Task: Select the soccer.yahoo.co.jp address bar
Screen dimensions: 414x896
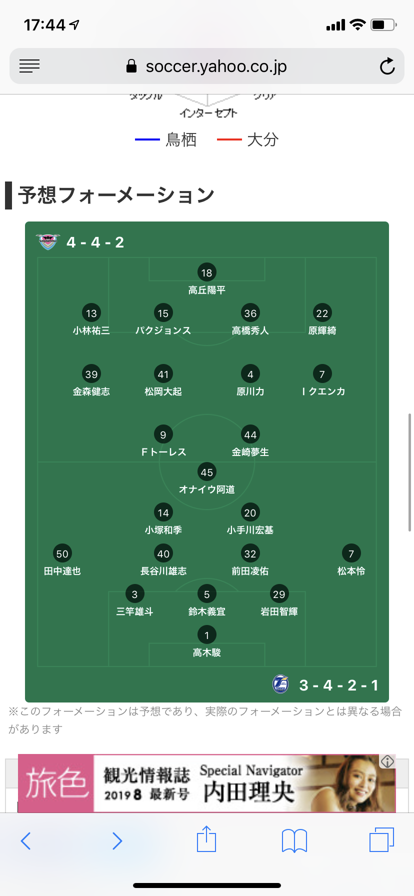Action: 207,66
